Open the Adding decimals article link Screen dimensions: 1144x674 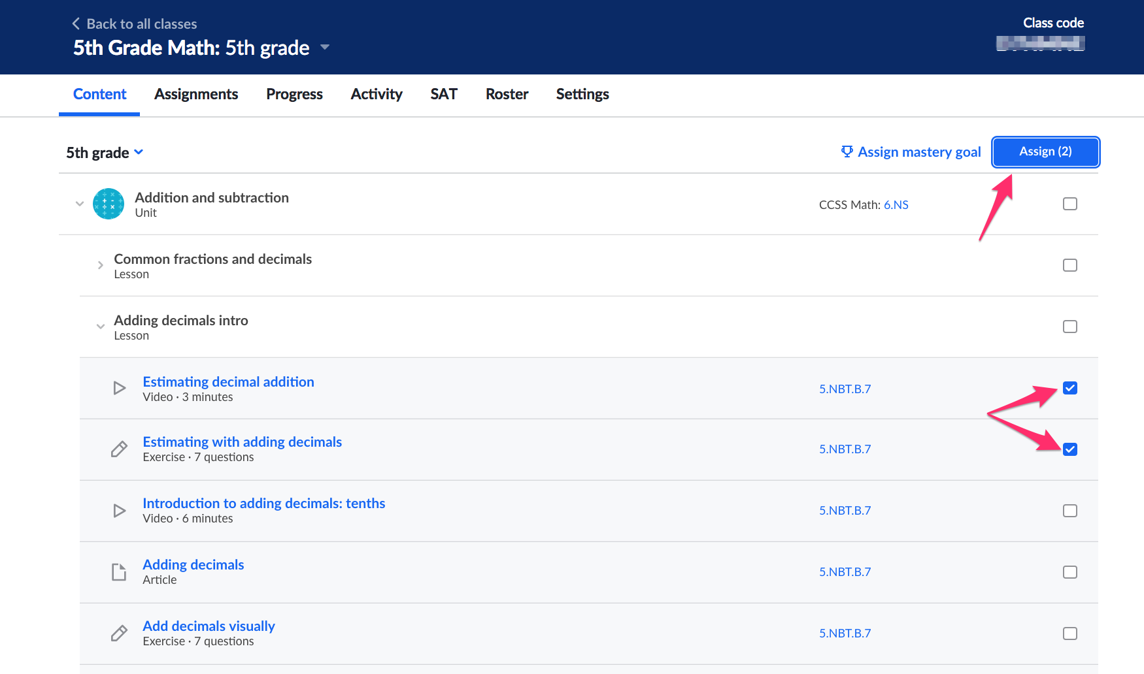click(x=193, y=565)
